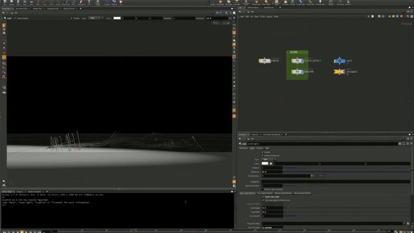Select the GI Light shelf tool
The width and height of the screenshot is (414, 233).
tap(292, 3)
